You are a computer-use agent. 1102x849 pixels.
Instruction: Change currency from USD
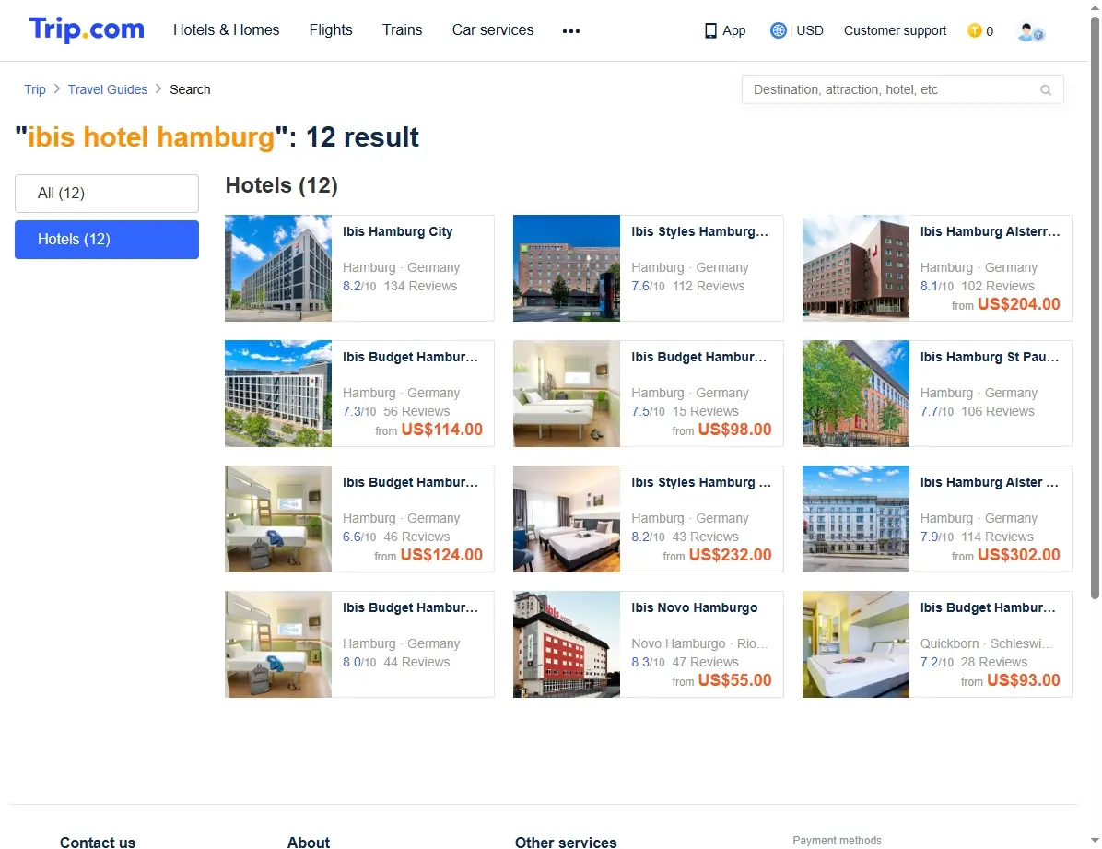click(810, 31)
